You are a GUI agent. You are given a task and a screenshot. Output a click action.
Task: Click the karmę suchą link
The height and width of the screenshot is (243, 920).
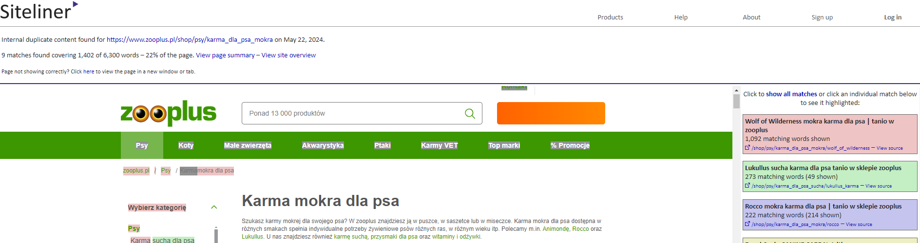tap(350, 237)
